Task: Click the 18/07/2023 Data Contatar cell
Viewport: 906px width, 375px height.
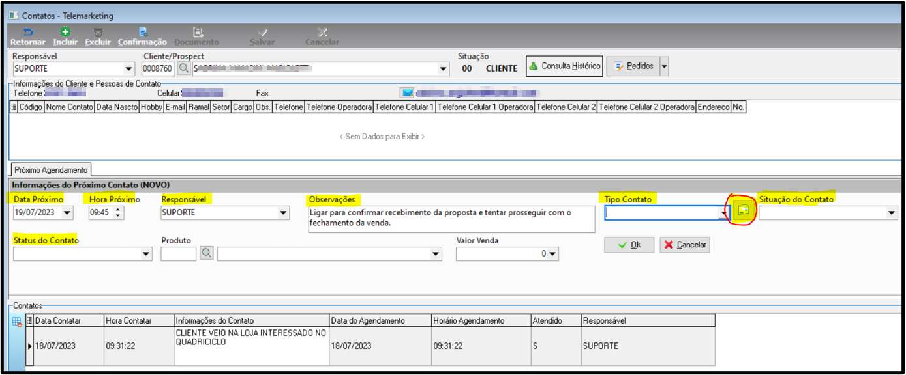Action: [x=68, y=346]
